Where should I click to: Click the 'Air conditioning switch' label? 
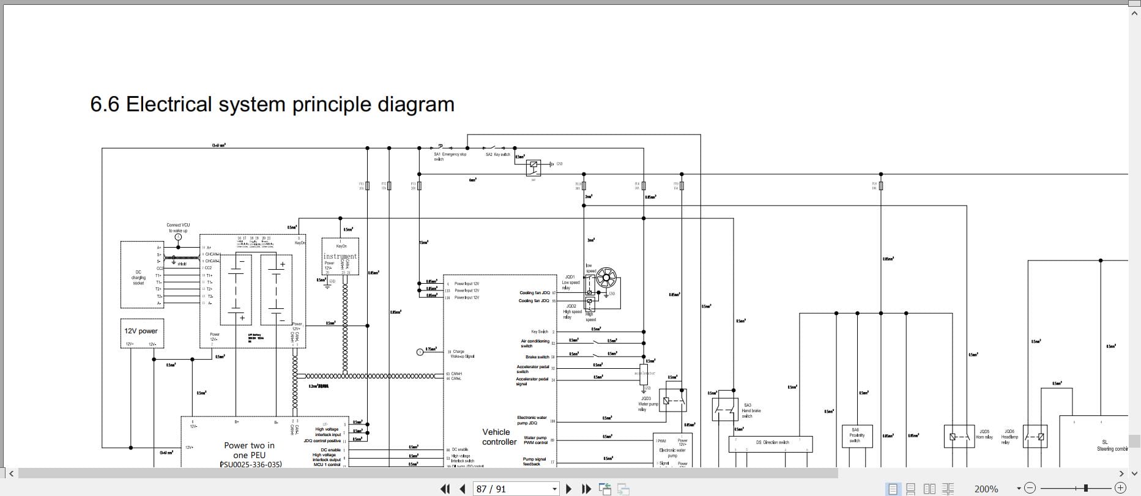[535, 343]
